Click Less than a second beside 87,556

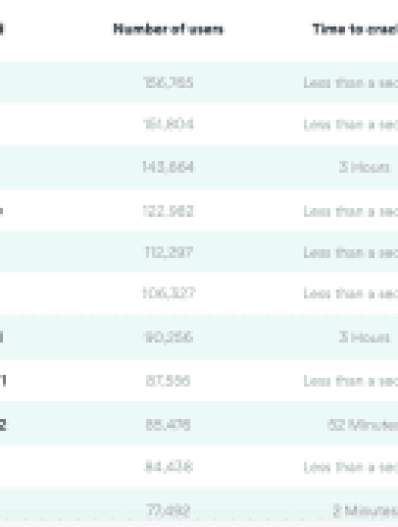point(351,381)
